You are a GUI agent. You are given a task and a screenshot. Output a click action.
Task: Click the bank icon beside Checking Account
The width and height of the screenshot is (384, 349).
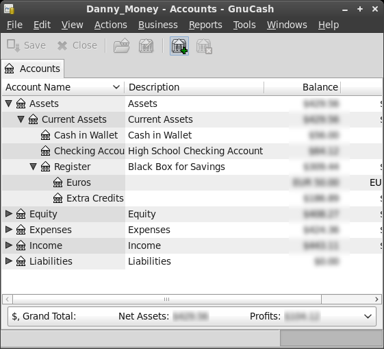click(46, 151)
